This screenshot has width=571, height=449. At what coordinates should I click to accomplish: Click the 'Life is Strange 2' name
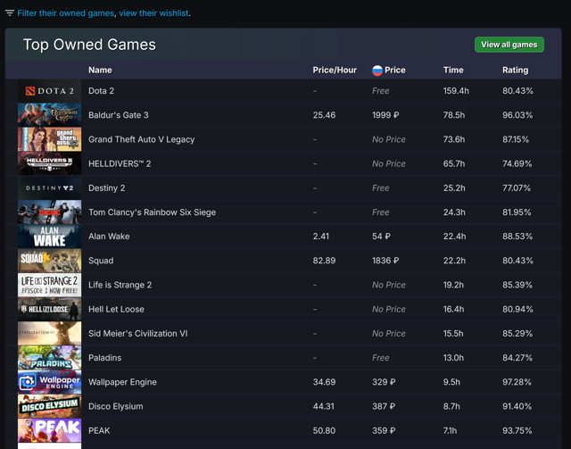tap(120, 285)
